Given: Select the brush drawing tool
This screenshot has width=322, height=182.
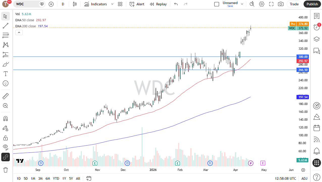Looking at the screenshot, I should coord(6,64).
